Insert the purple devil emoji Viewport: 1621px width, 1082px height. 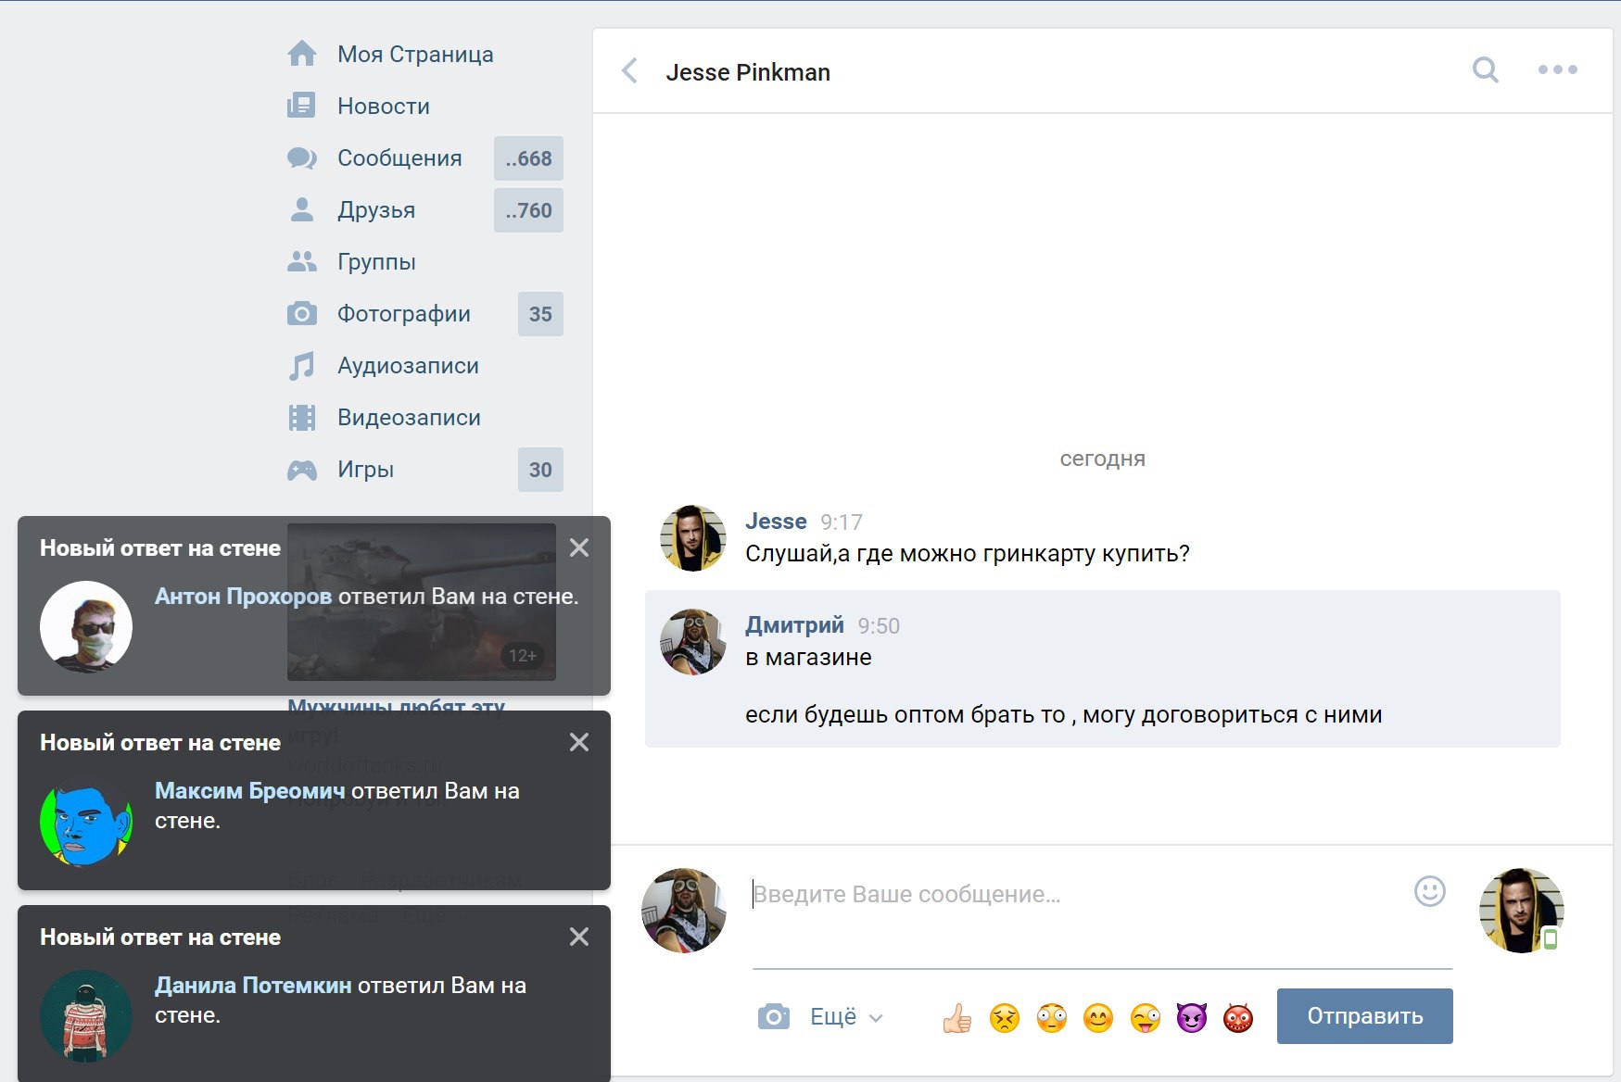[1192, 1018]
